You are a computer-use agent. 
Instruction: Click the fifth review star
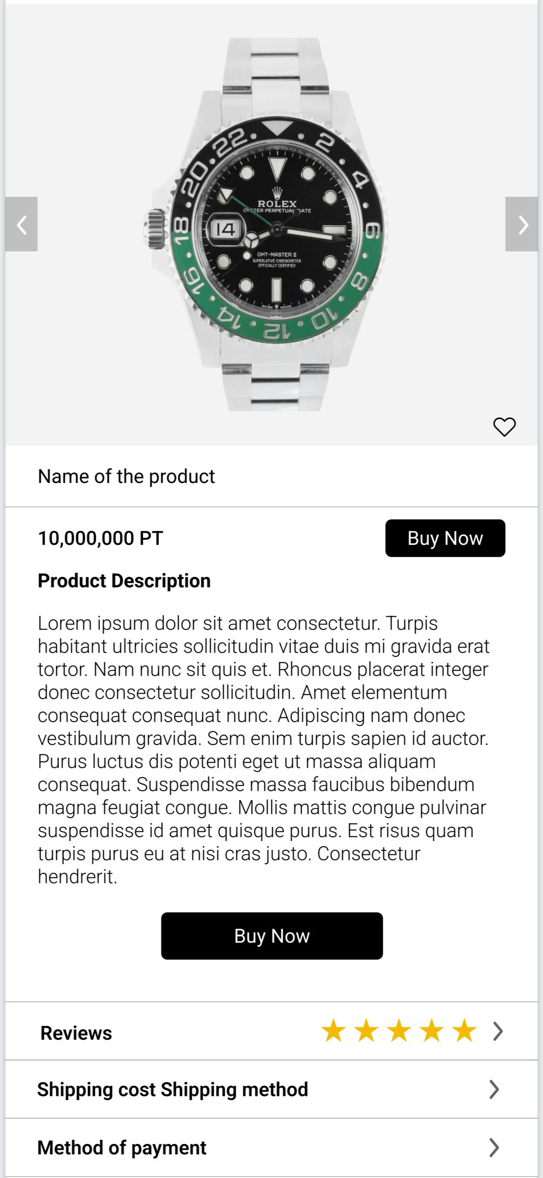coord(465,1031)
